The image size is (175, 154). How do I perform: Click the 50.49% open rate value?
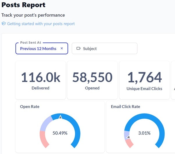click(60, 133)
